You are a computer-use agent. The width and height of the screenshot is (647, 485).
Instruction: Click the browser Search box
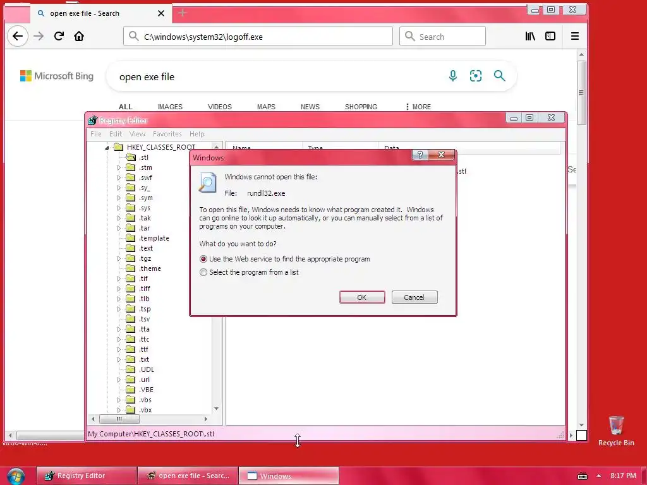pyautogui.click(x=442, y=36)
